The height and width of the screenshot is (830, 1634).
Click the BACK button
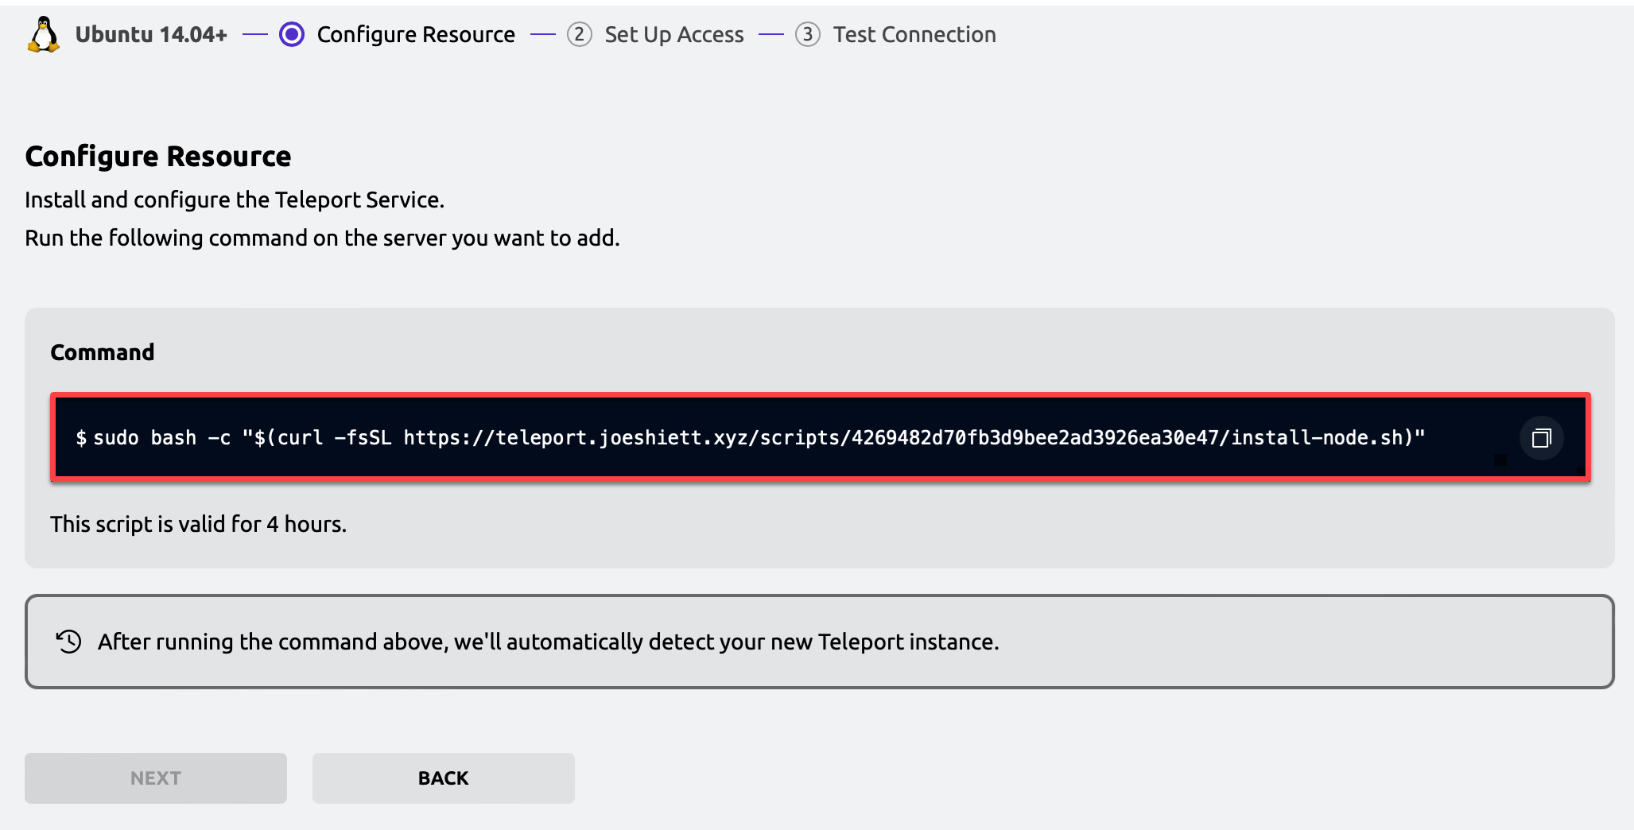pos(444,778)
